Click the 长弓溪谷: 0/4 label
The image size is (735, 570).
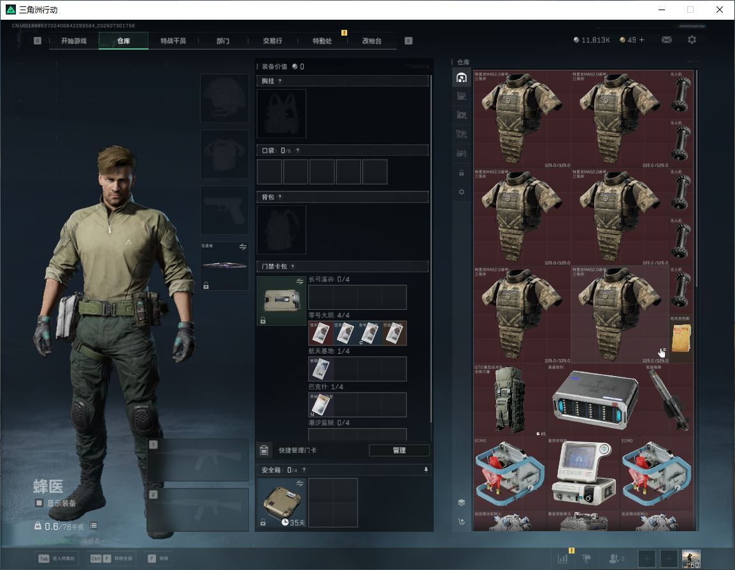(329, 279)
